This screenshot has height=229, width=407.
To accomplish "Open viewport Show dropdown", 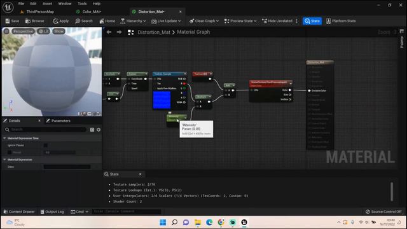I will [x=59, y=31].
